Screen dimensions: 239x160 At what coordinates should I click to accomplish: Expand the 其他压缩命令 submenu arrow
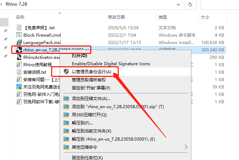(x=186, y=147)
